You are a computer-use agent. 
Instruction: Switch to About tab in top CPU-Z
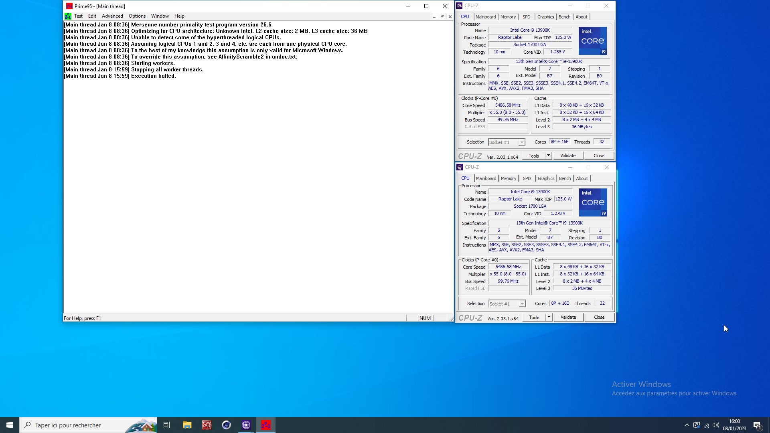582,17
